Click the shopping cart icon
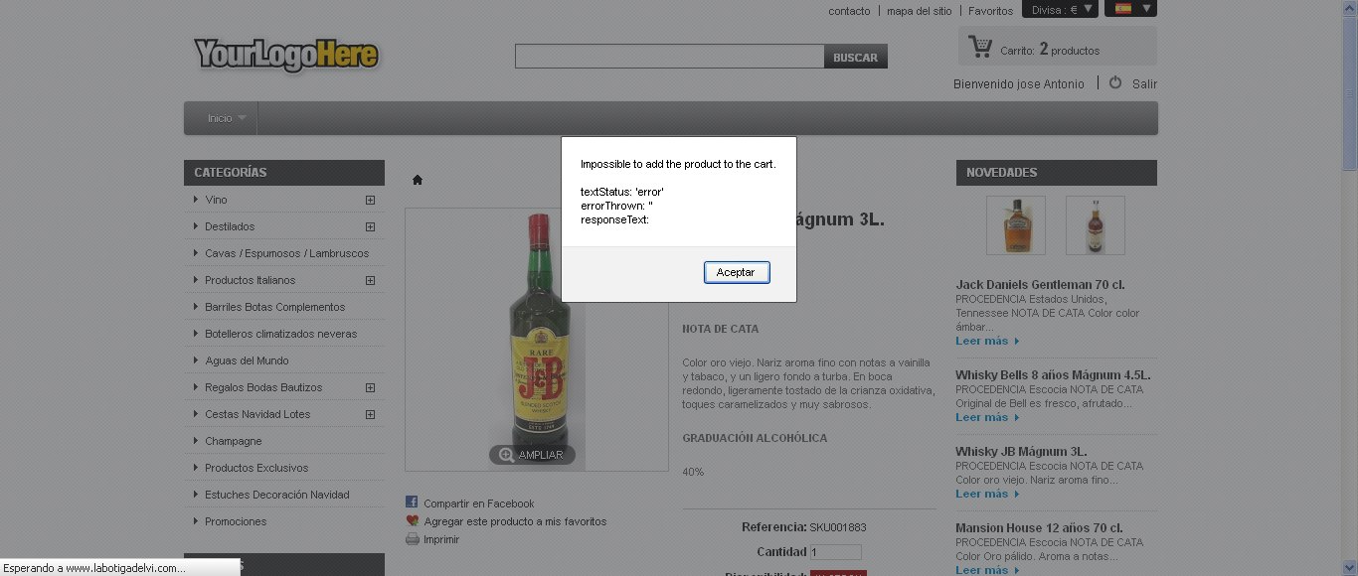 (980, 47)
